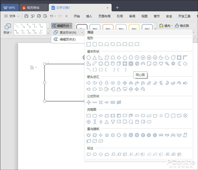The height and width of the screenshot is (170, 198).
Task: Select the crescent moon shape
Action: pyautogui.click(x=179, y=64)
